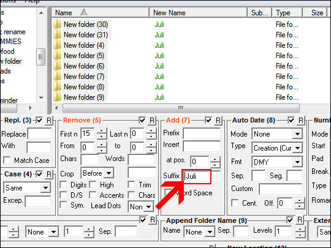Pick the New folder (7) folder icon
This screenshot has width=331, height=248.
point(57,77)
